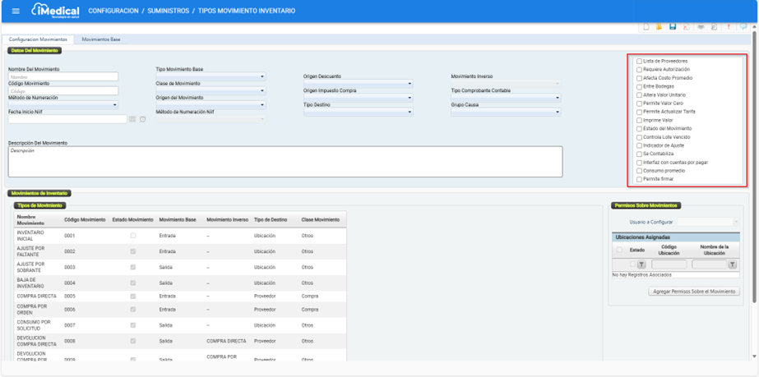Click the save diskette icon in toolbar
Screen dimensions: 759x377
tap(672, 27)
